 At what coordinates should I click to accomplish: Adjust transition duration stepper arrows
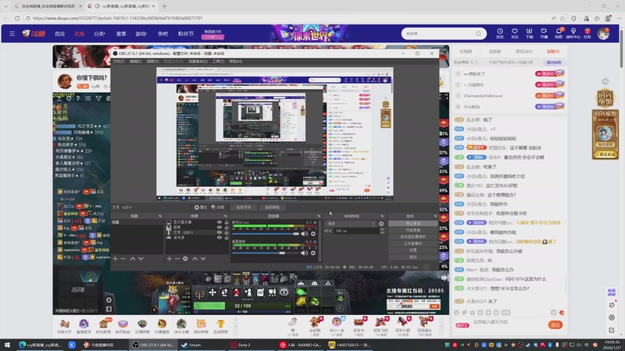click(382, 231)
